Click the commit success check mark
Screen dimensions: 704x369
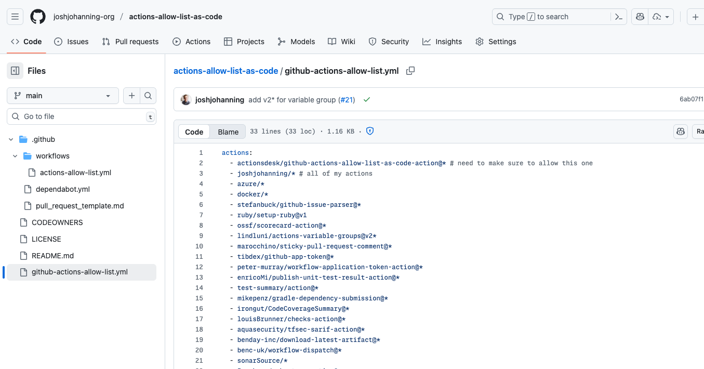point(367,100)
